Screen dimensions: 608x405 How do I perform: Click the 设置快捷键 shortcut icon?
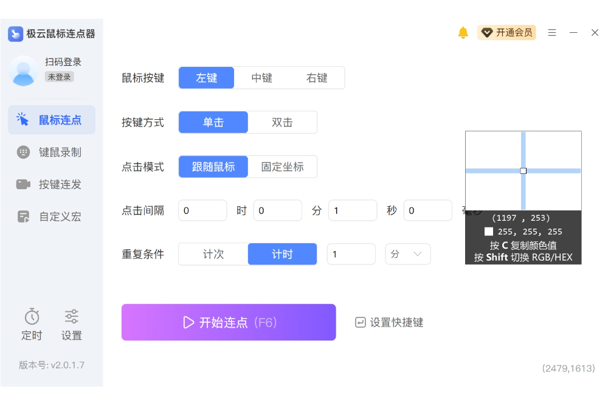click(361, 322)
